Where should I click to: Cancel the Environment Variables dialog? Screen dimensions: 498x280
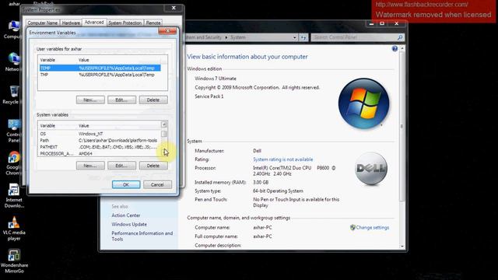[157, 185]
